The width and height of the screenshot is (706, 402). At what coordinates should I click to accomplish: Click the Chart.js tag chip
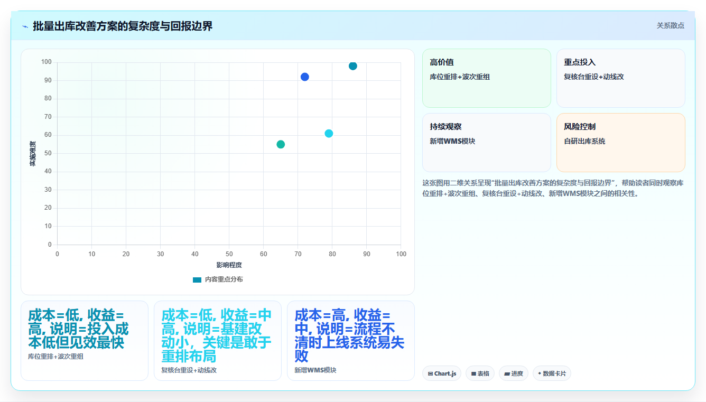(x=442, y=373)
